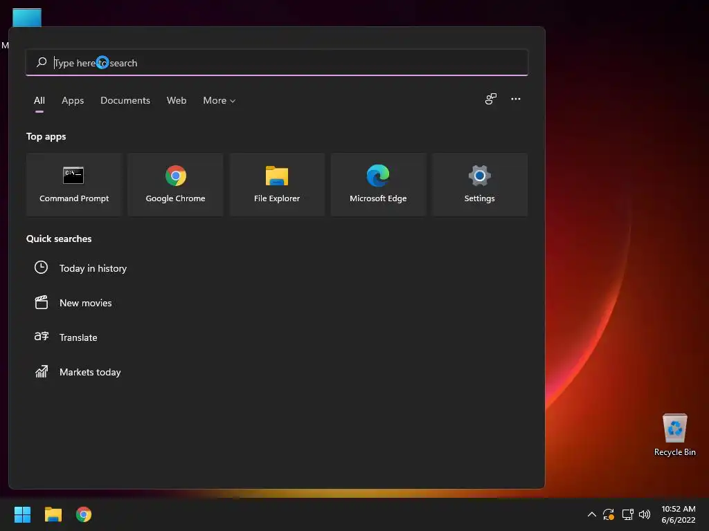The image size is (709, 531).
Task: Click the translate icon beside Translate
Action: 41,337
